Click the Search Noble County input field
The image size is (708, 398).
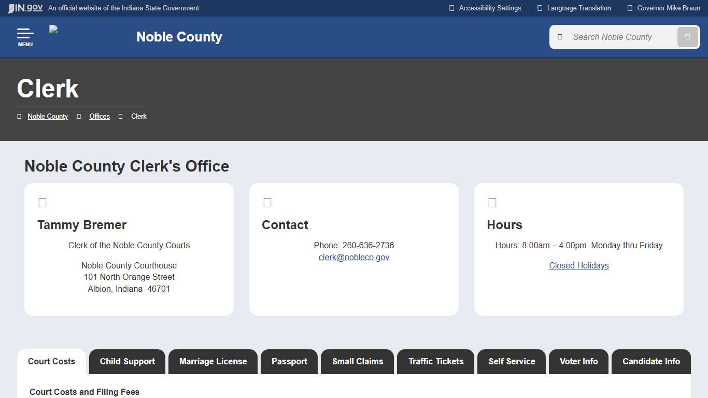tap(617, 37)
